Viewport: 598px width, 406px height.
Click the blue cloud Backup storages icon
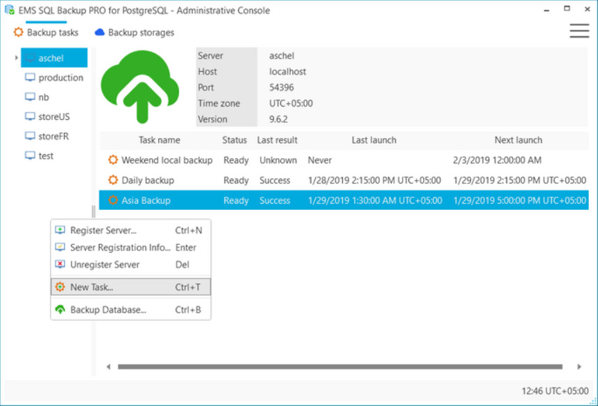click(100, 32)
